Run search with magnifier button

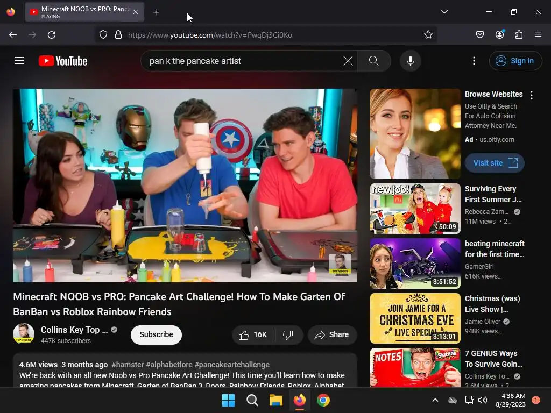pyautogui.click(x=374, y=61)
